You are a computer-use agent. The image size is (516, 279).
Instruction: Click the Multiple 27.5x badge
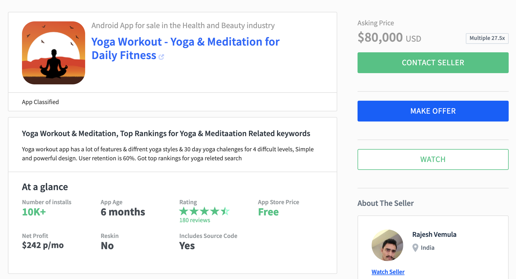point(487,39)
